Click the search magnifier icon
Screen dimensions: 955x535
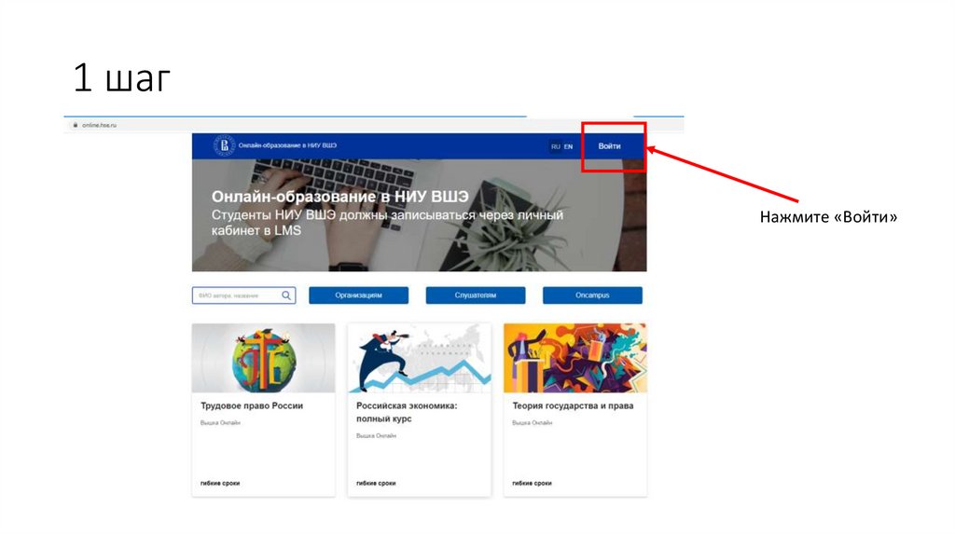click(x=286, y=295)
